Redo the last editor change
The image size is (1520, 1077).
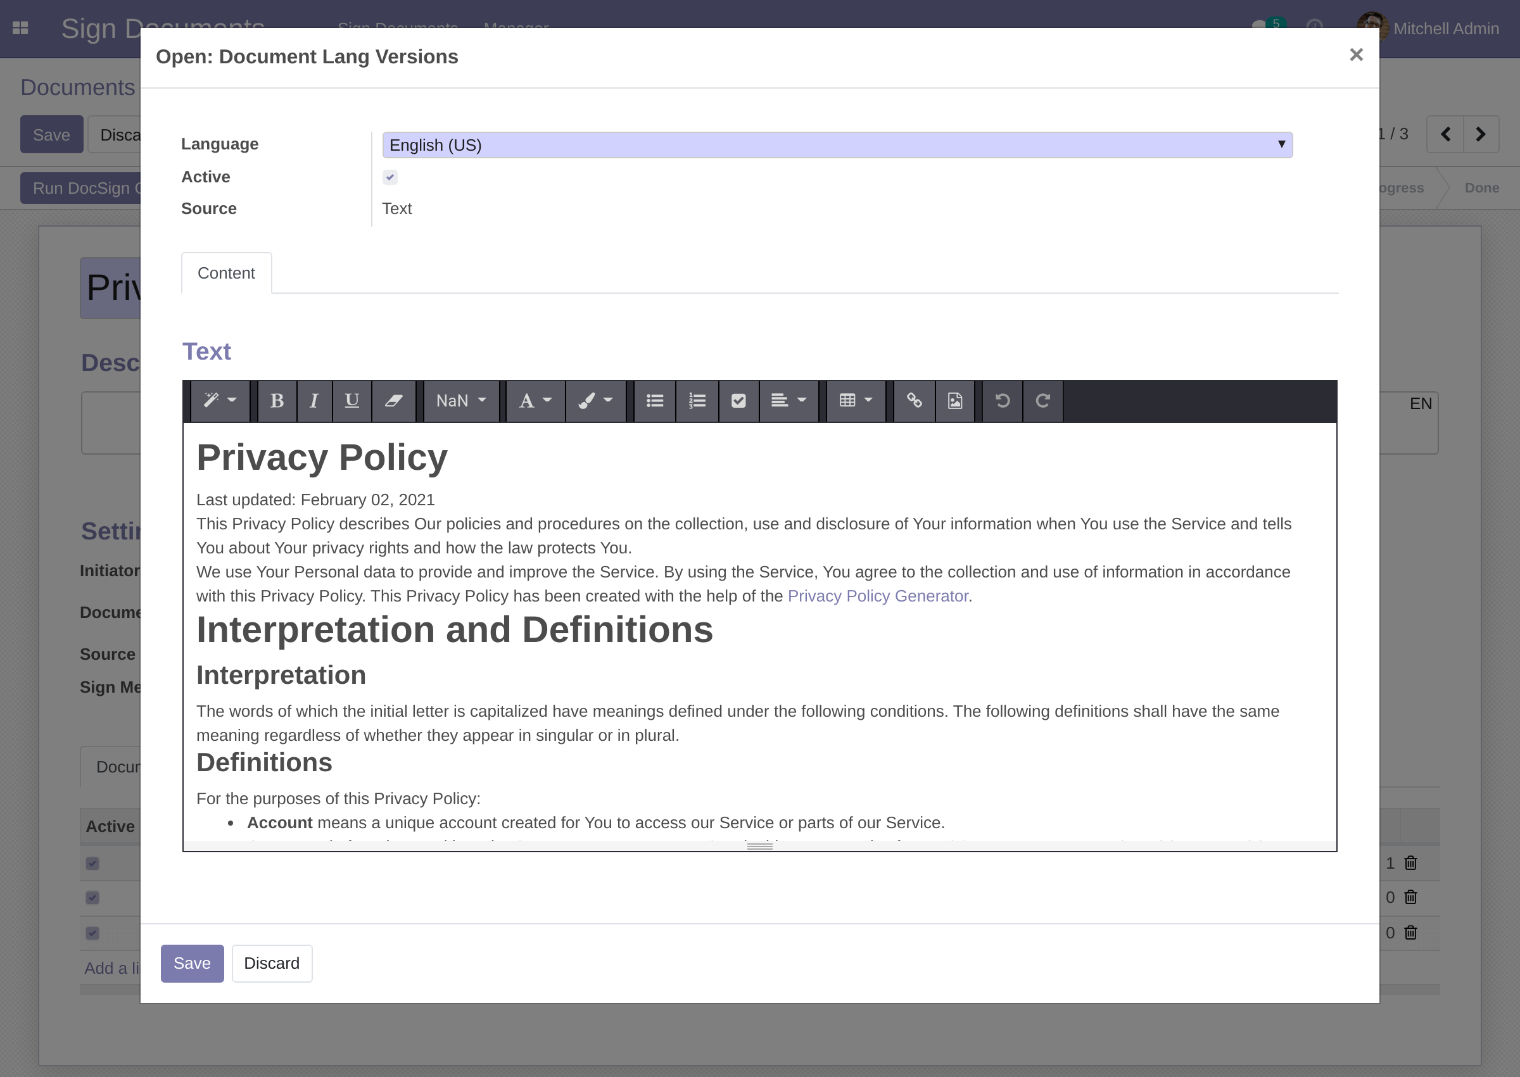click(1042, 401)
